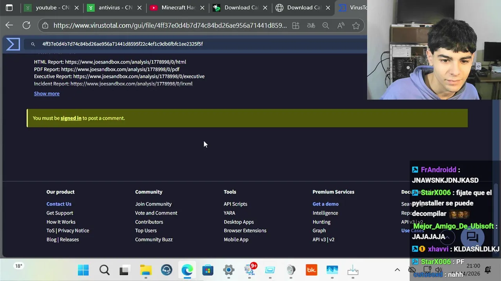
Task: Open the YARA tools link
Action: (229, 213)
